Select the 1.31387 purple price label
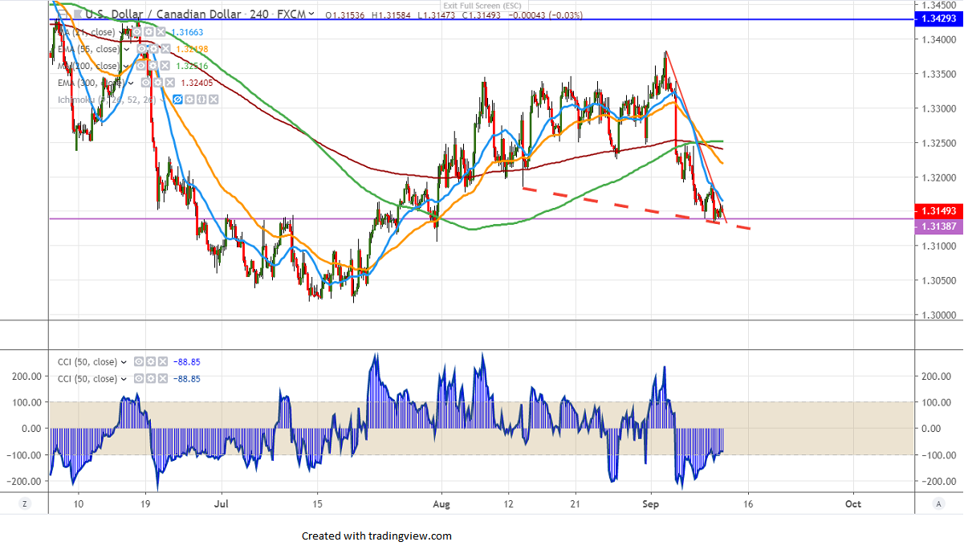964x550 pixels. pos(938,226)
